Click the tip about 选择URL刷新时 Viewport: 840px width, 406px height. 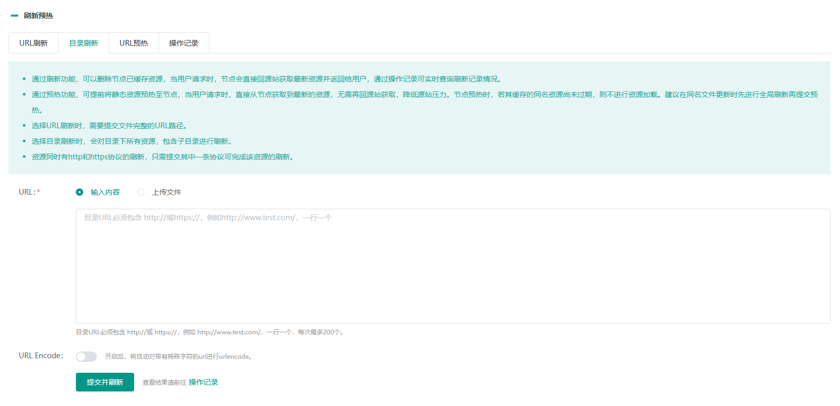[109, 126]
